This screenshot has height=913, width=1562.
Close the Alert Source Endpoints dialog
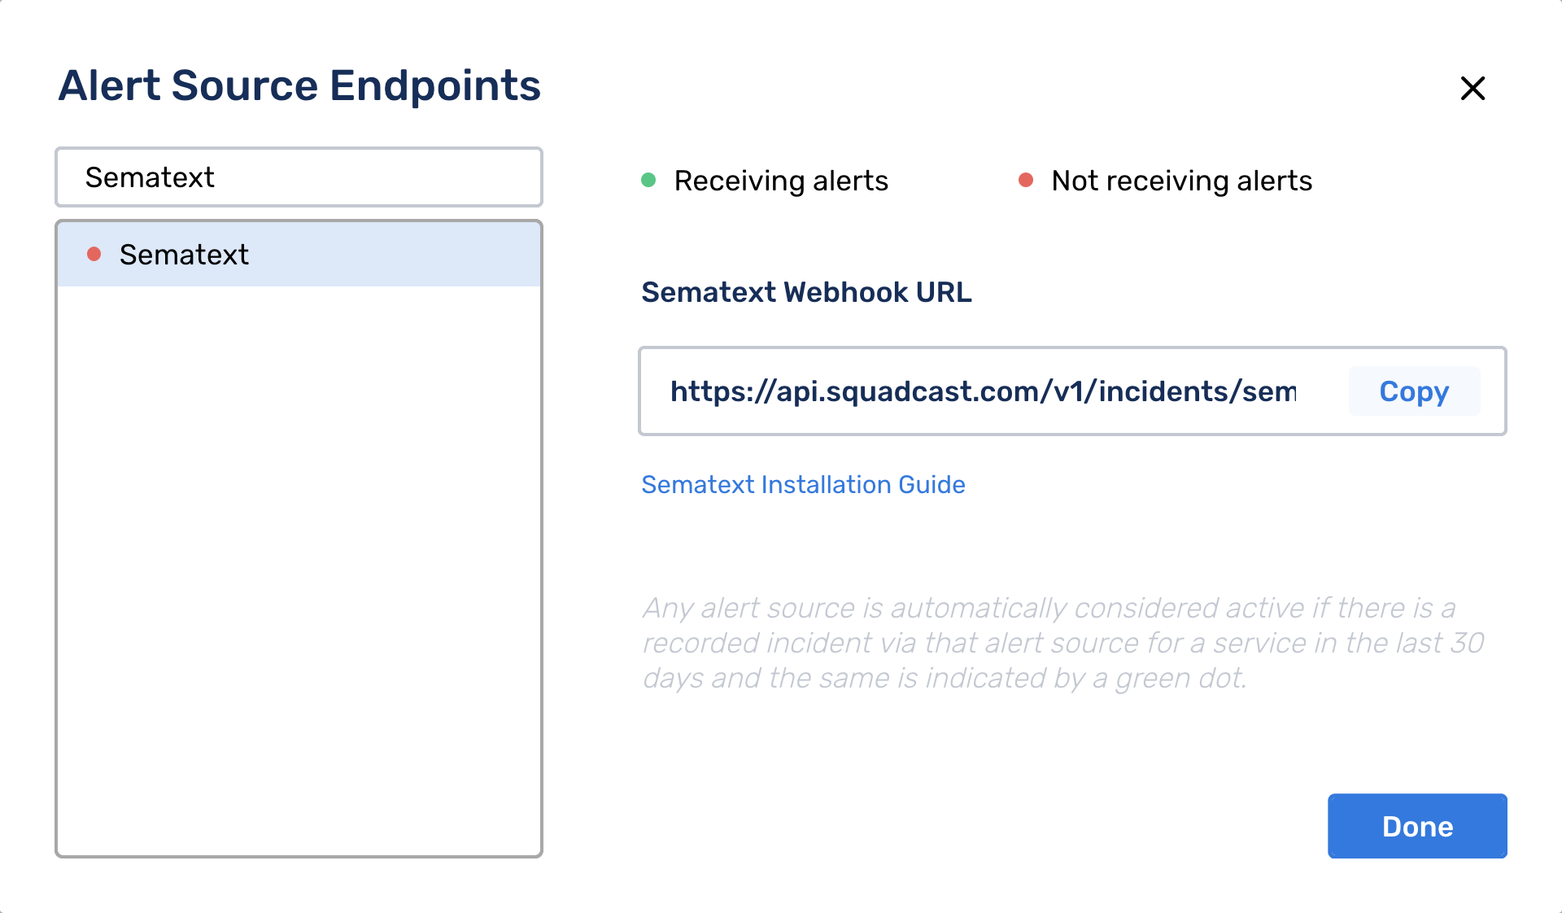(1473, 88)
